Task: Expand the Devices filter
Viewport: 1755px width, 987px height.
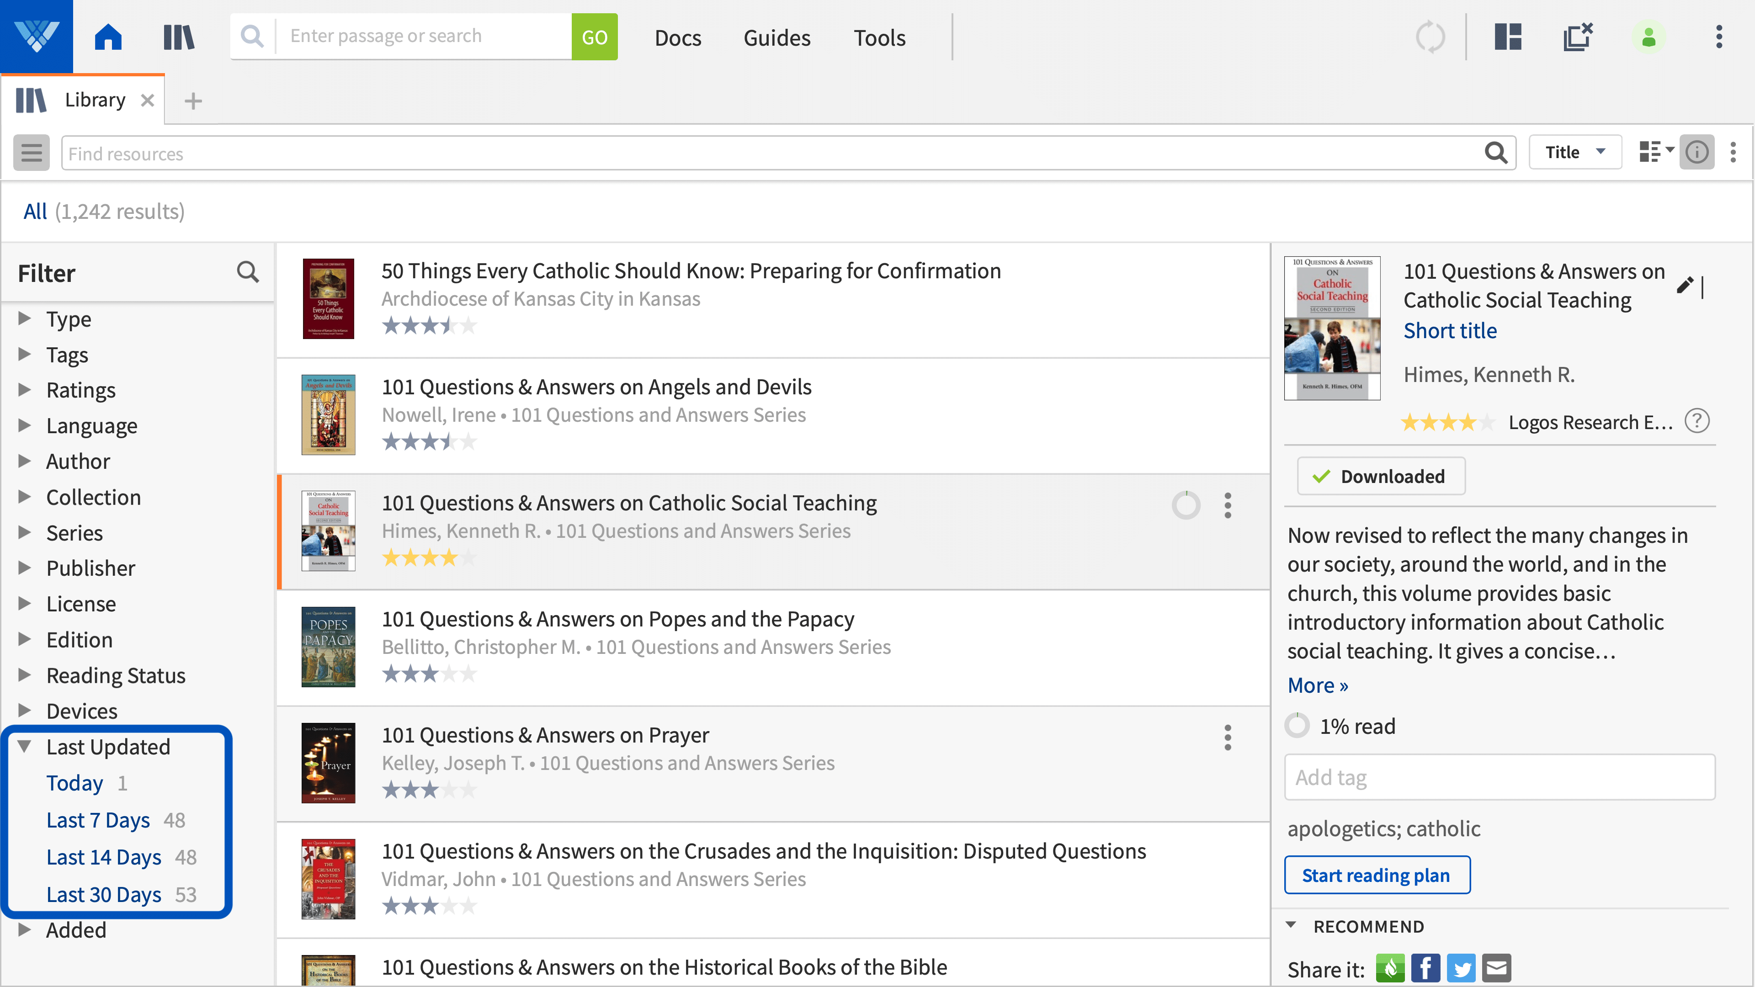Action: [25, 711]
